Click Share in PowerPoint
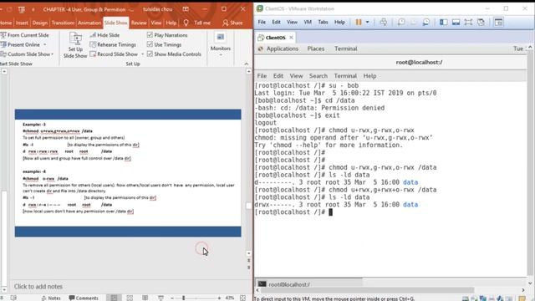 pyautogui.click(x=232, y=23)
